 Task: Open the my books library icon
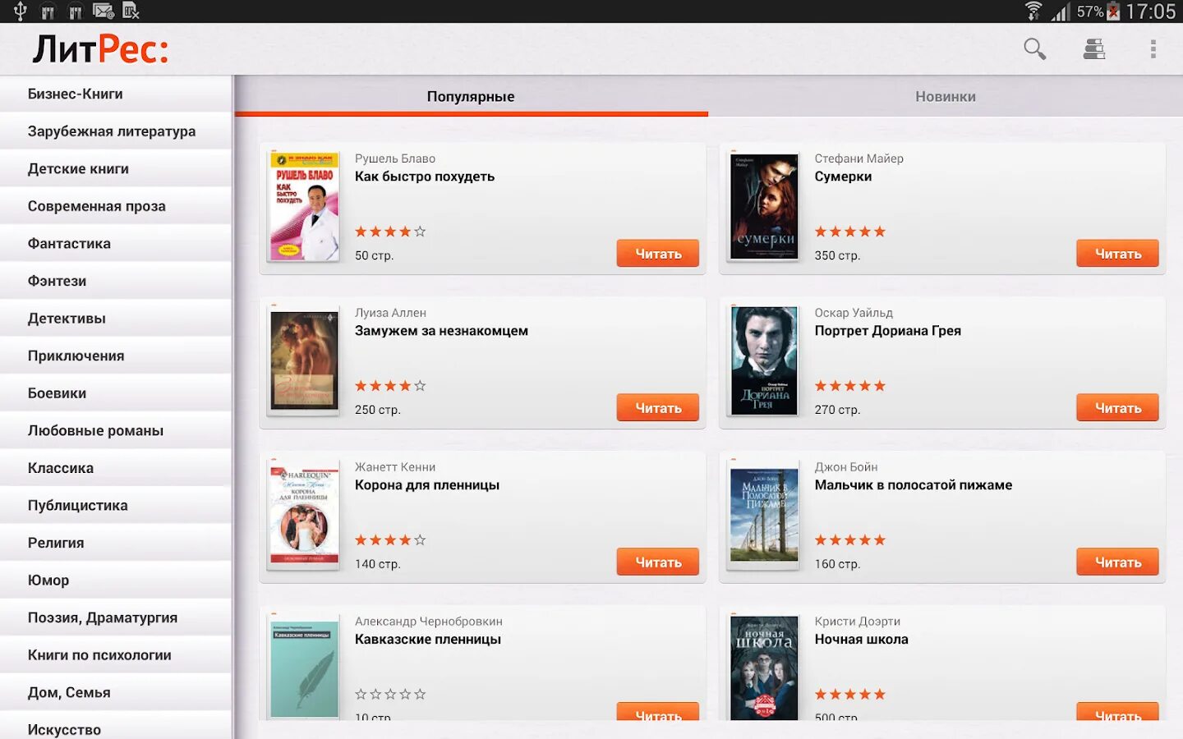[1093, 49]
